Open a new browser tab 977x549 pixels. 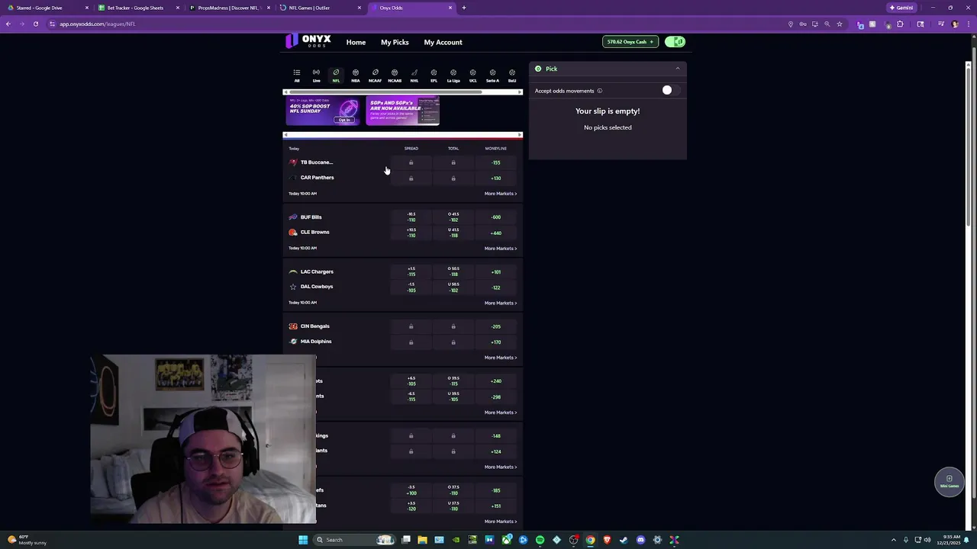coord(464,8)
